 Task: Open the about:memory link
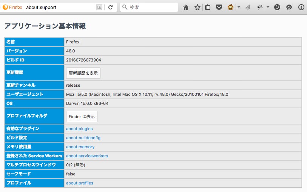[x=80, y=147]
